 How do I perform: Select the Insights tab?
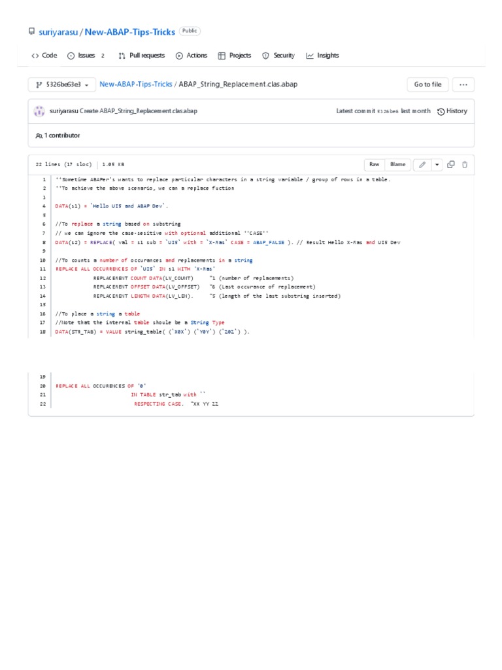coord(322,56)
